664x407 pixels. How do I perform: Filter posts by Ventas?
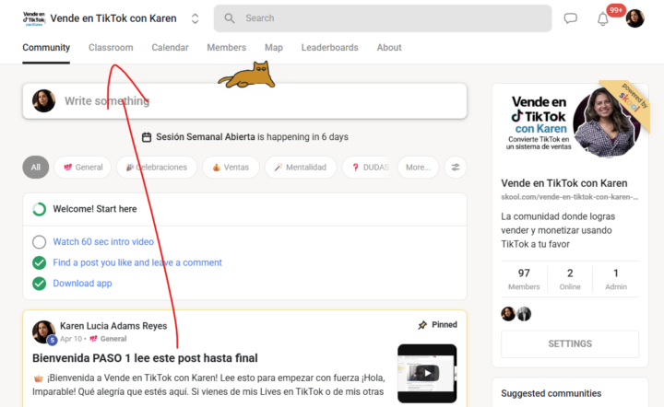[x=231, y=168]
